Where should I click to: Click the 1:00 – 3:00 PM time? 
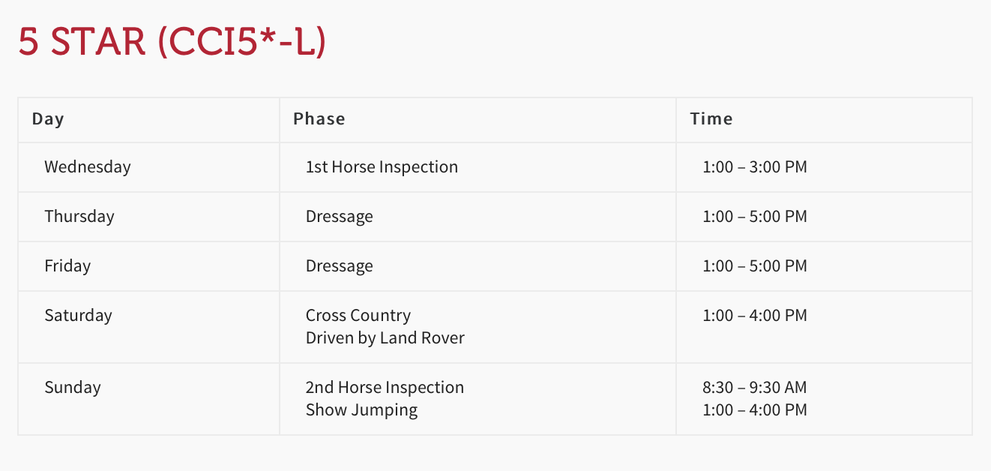tap(755, 166)
